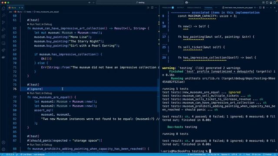Open the Explorer view in activity bar
Image resolution: width=278 pixels, height=156 pixels.
click(3, 9)
